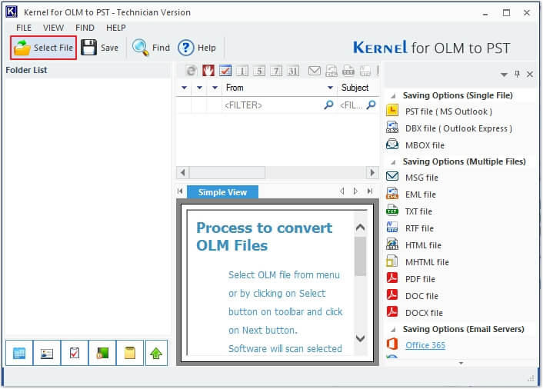The width and height of the screenshot is (543, 389).
Task: Close the saving options panel
Action: (530, 74)
